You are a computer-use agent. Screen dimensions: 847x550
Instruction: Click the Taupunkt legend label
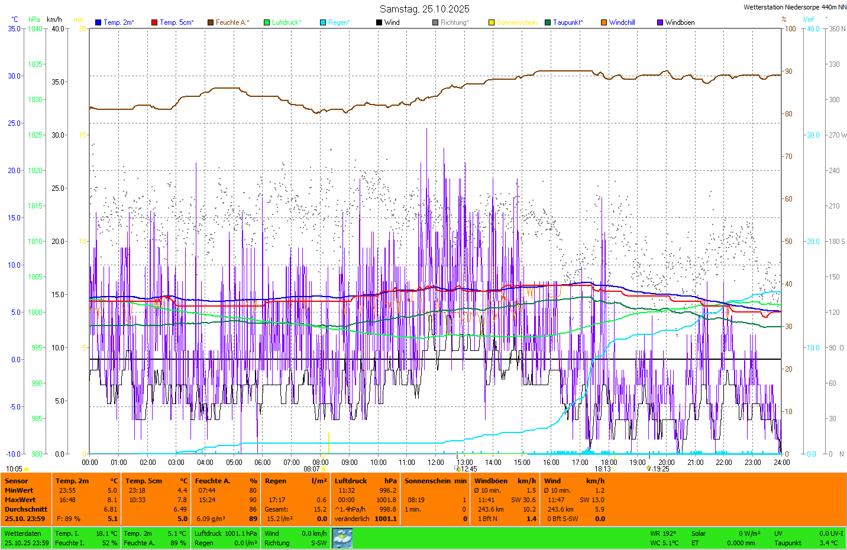coord(568,22)
